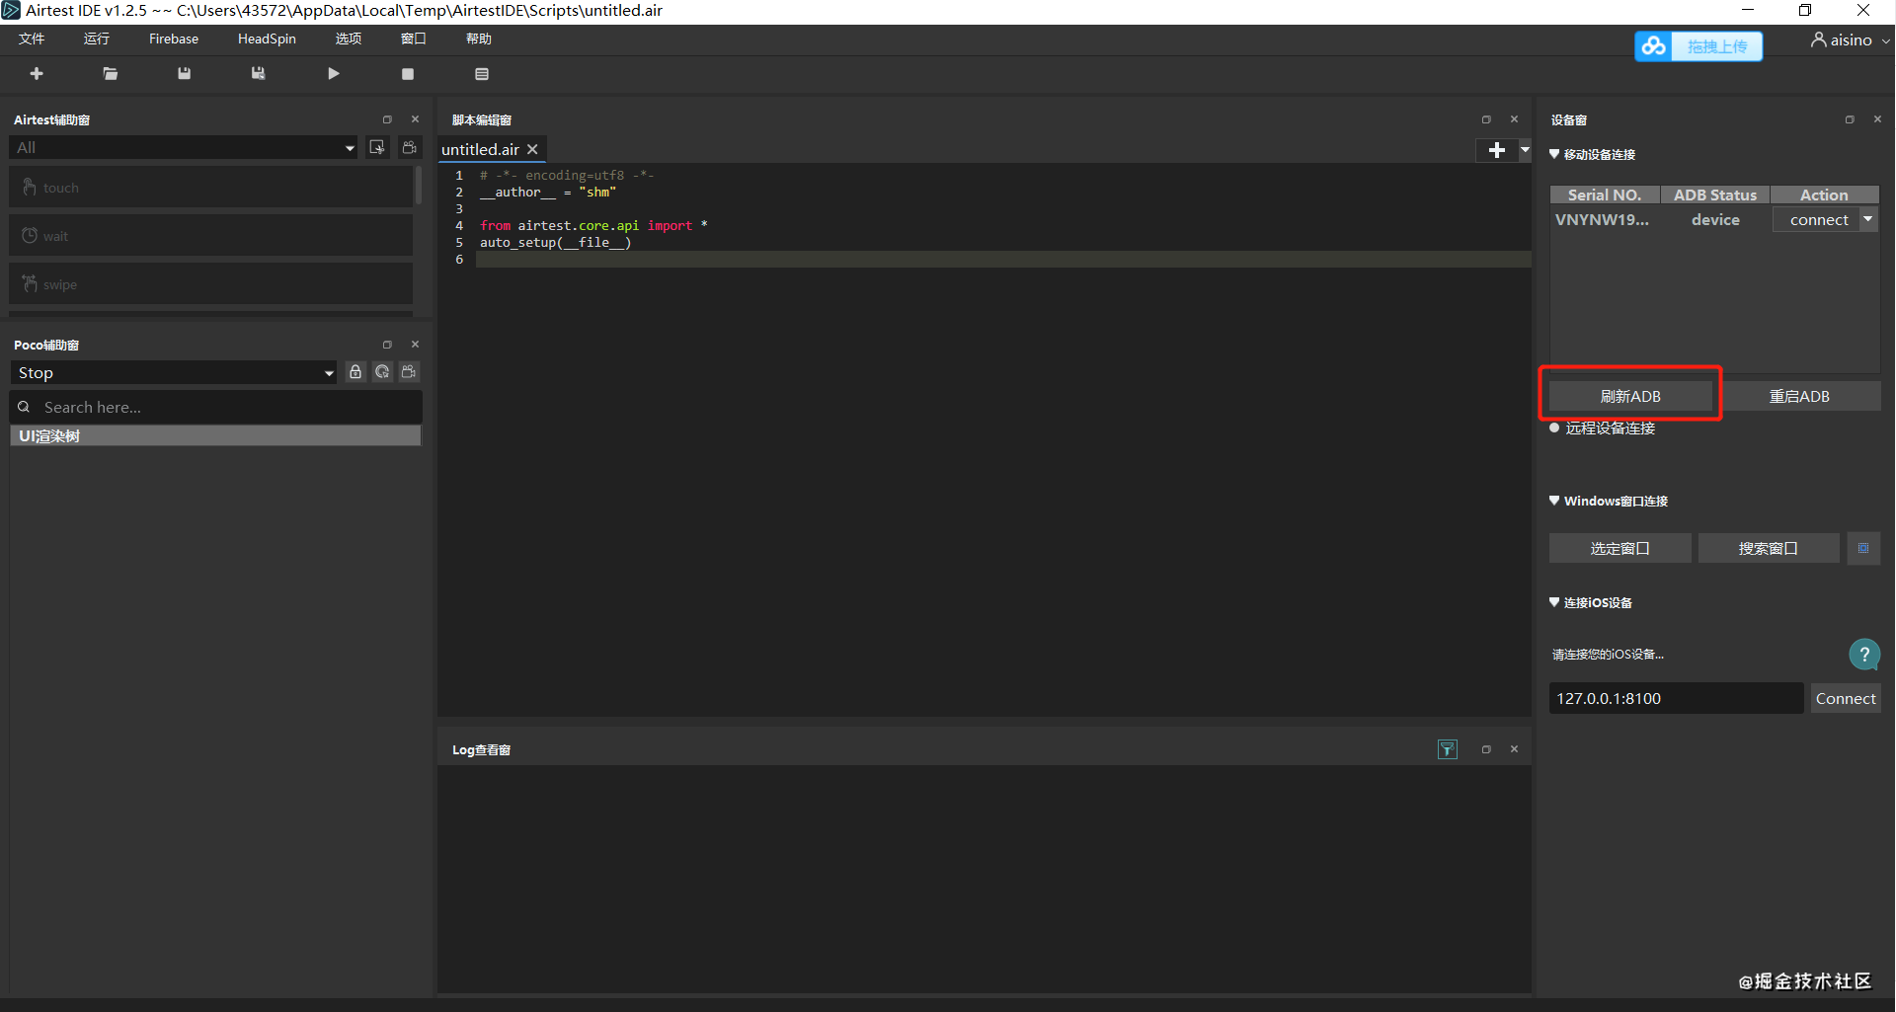Viewport: 1896px width, 1012px height.
Task: Float the Airtest辅助窗 panel
Action: tap(387, 119)
